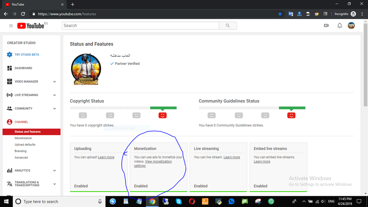Click TRY STUDIO BETA link
The width and height of the screenshot is (368, 207).
pos(27,55)
